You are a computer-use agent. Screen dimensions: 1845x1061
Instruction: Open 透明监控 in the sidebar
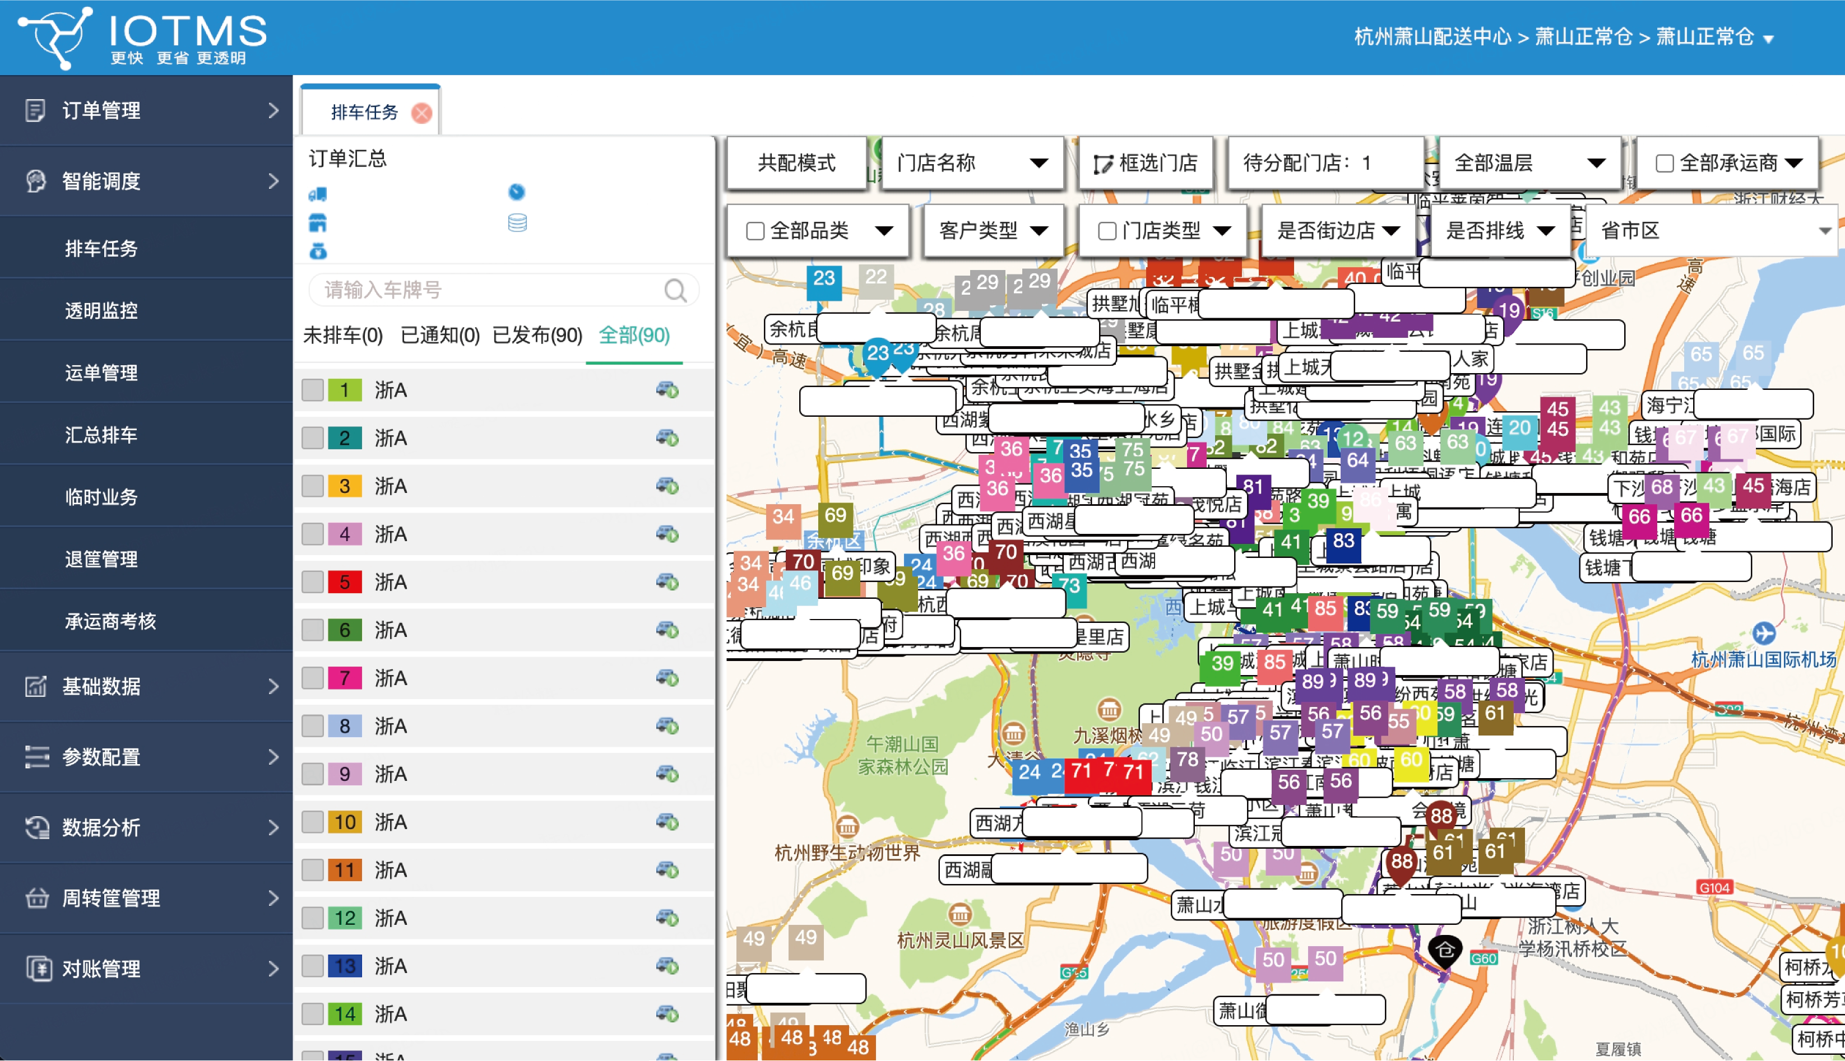pyautogui.click(x=101, y=310)
